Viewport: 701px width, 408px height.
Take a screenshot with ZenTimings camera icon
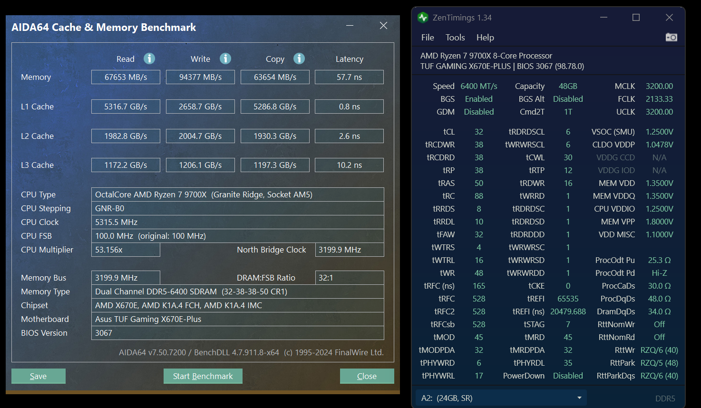click(671, 37)
